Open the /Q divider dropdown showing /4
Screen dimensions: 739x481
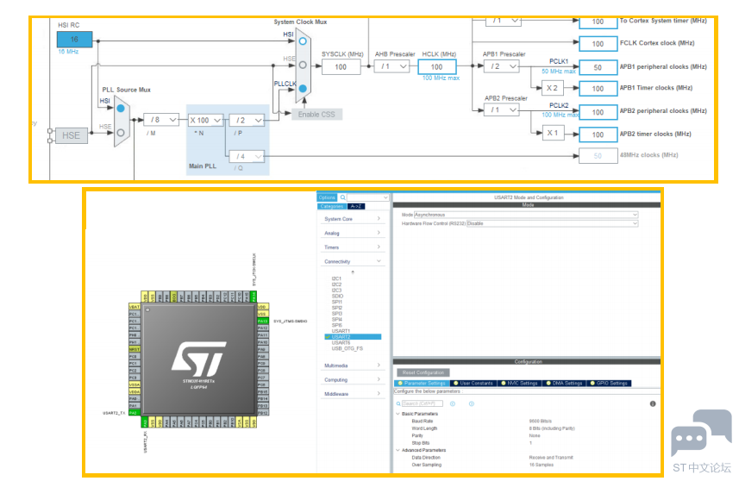[247, 156]
